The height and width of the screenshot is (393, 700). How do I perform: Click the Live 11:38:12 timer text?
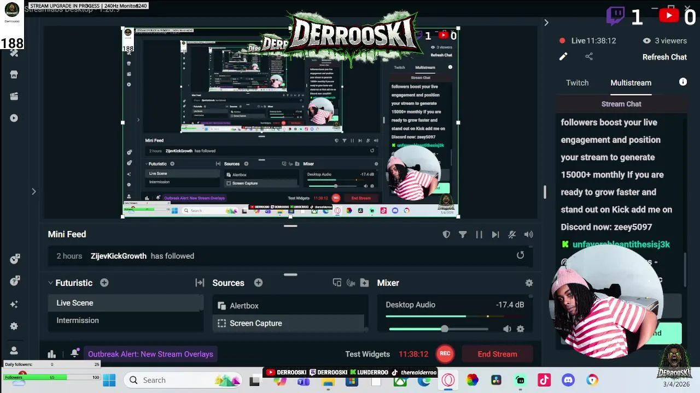[x=593, y=40]
